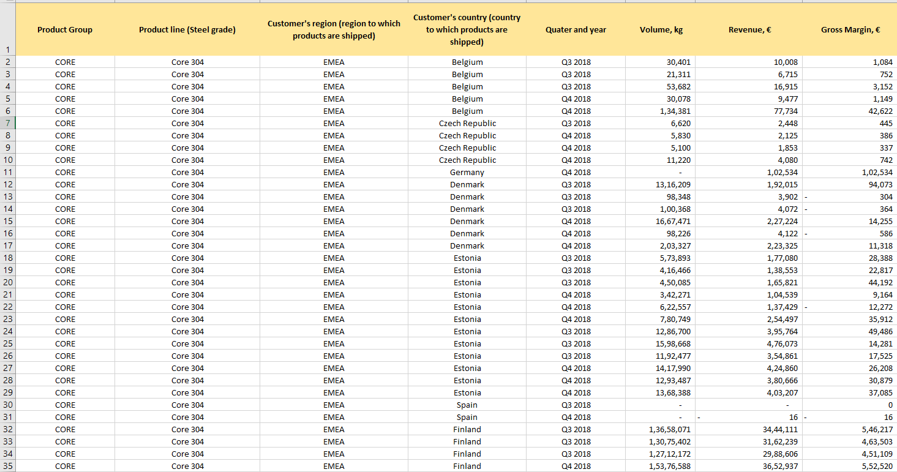Click the Gross Margin, € header cell
This screenshot has width=897, height=472.
point(850,29)
